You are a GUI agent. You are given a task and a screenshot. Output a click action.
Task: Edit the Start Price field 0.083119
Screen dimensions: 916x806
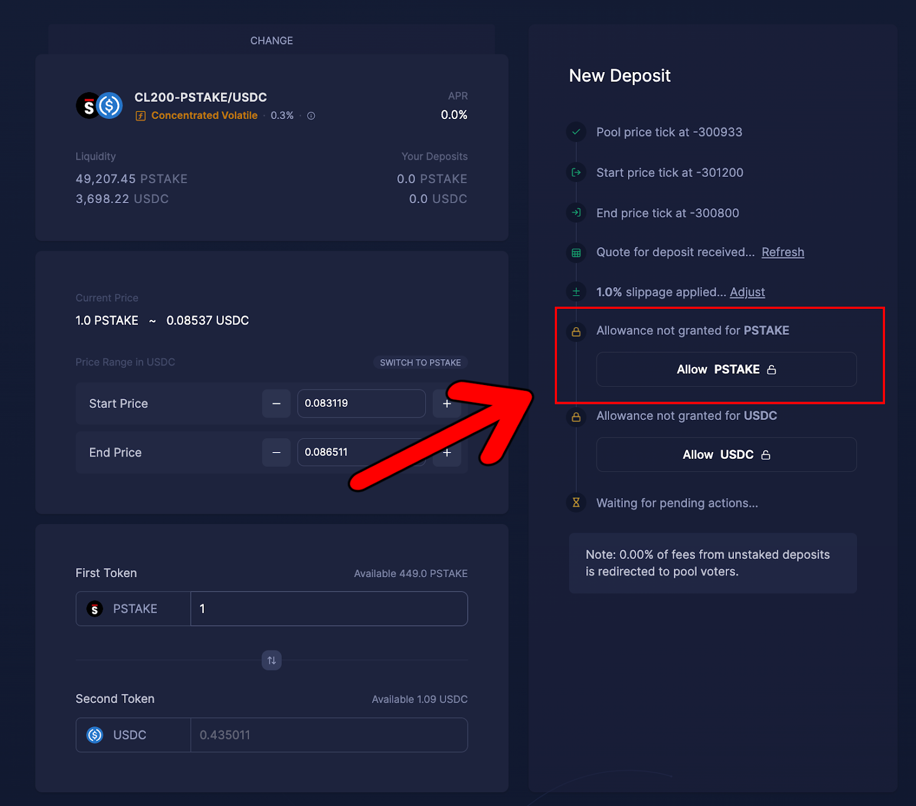click(x=361, y=404)
